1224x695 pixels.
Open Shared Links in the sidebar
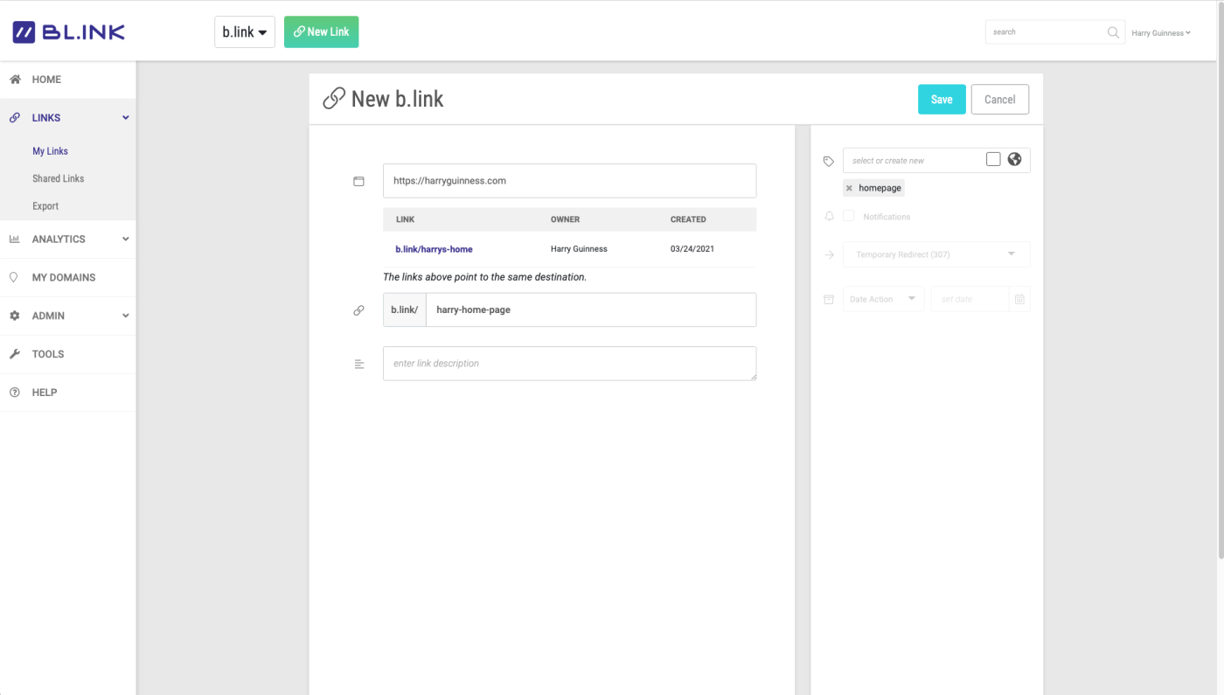59,178
